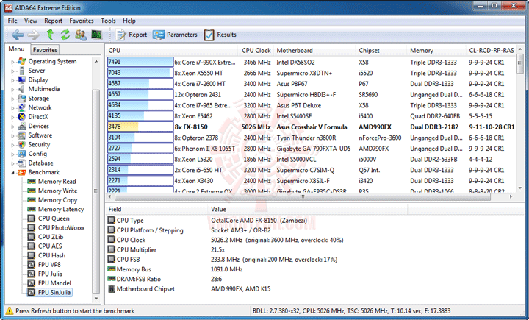
Task: Sort by the CPU column header
Action: (172, 50)
